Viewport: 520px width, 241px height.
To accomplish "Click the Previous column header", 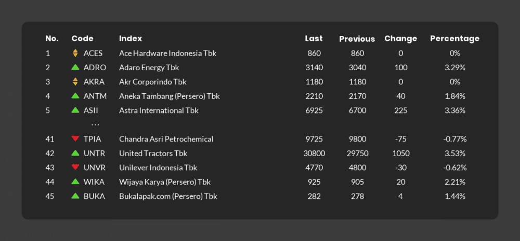I will 357,39.
